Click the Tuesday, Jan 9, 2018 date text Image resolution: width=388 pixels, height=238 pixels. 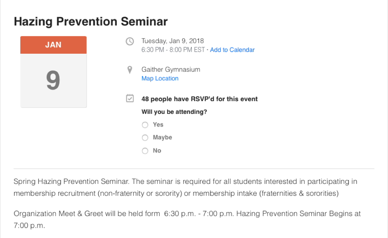[173, 41]
